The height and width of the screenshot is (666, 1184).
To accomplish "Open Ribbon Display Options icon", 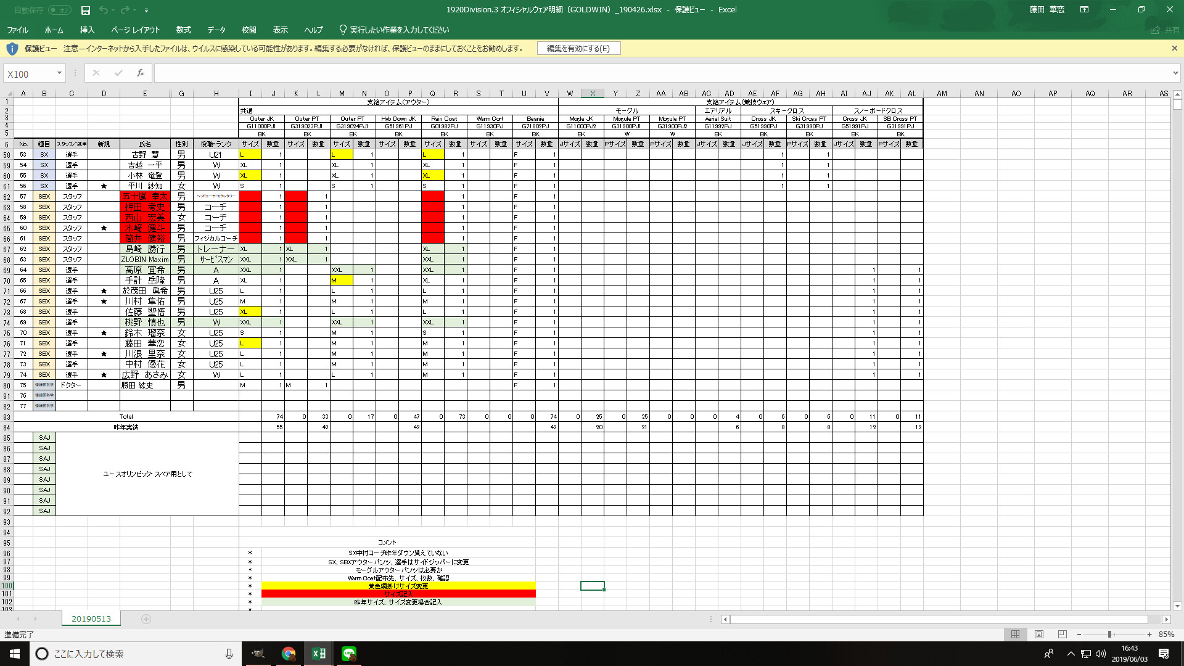I will tap(1084, 10).
